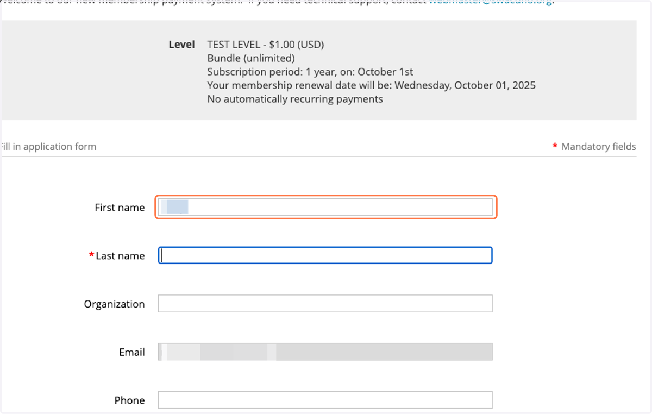Focus the Last name input field
The width and height of the screenshot is (652, 414).
click(325, 255)
